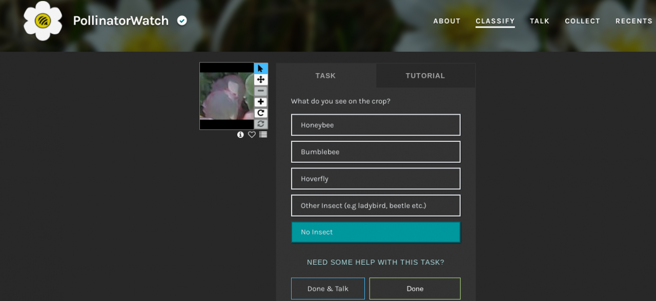Add subject to collection list icon

263,135
